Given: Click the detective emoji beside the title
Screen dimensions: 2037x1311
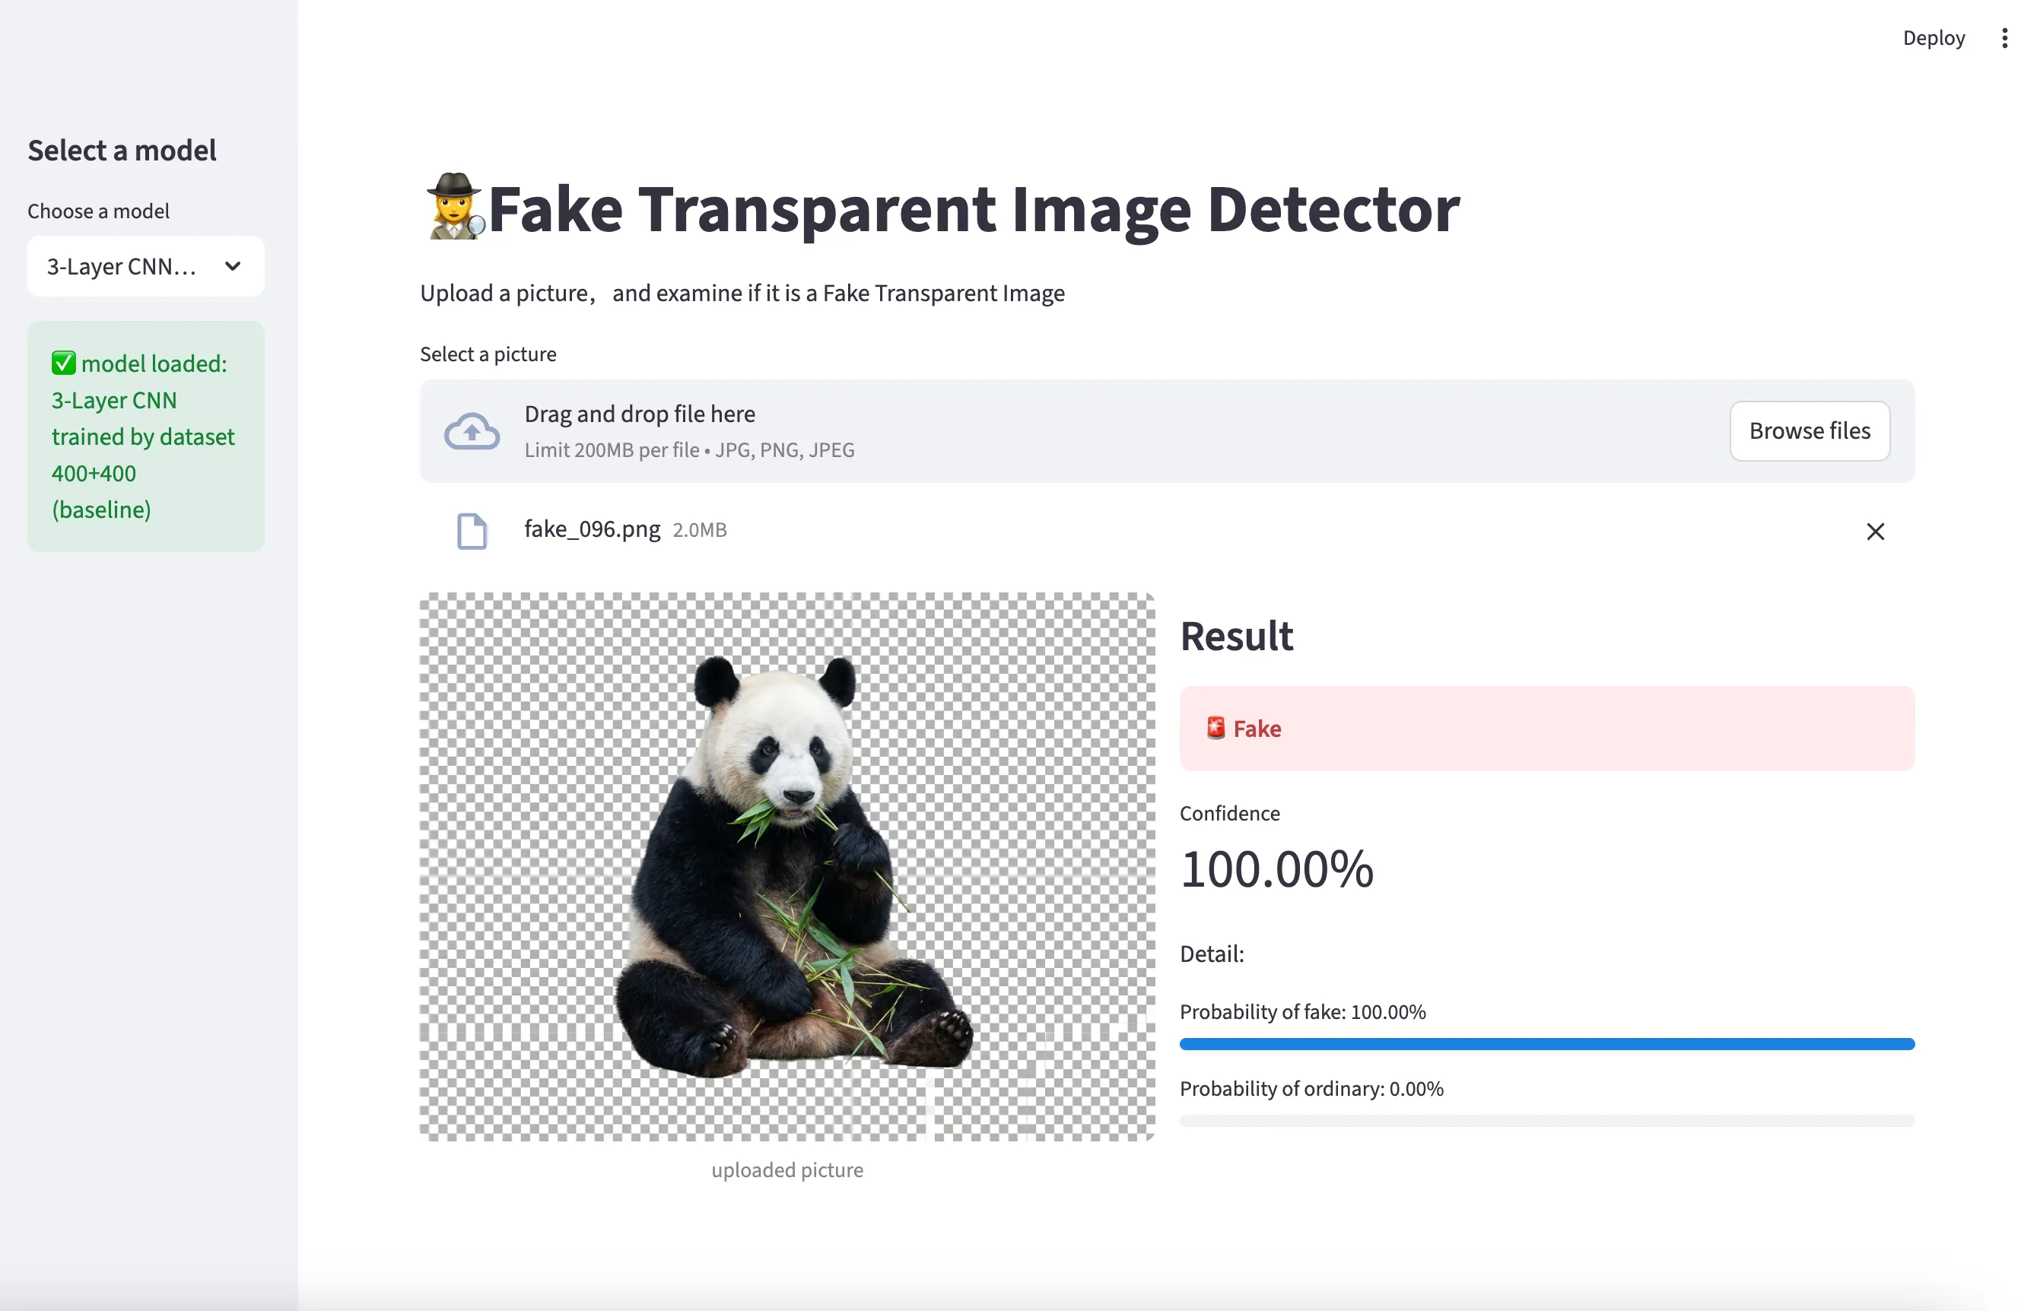Looking at the screenshot, I should [455, 207].
